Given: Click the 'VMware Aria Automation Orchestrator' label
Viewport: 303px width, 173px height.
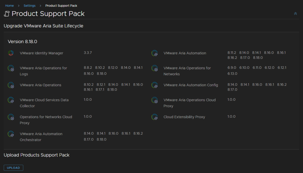Looking at the screenshot, I should pos(41,137).
